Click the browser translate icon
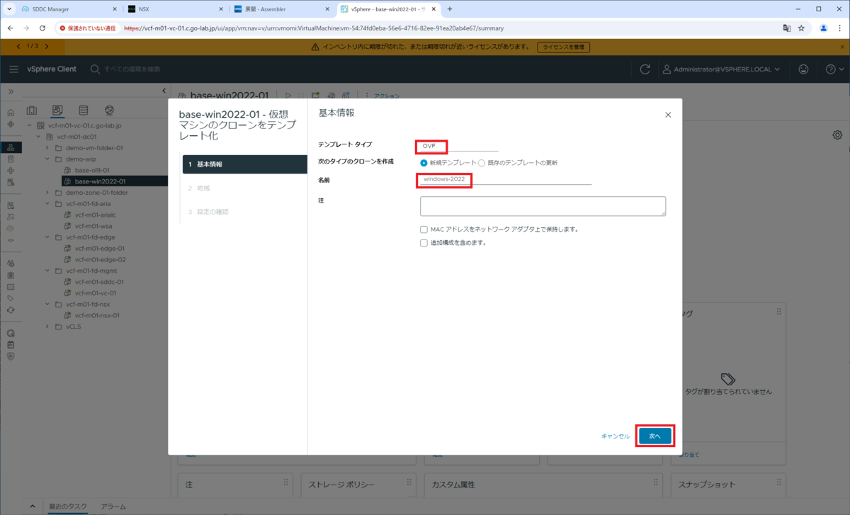This screenshot has height=515, width=850. pyautogui.click(x=786, y=28)
